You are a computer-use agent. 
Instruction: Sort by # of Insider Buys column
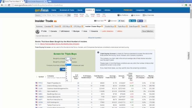click(x=76, y=77)
